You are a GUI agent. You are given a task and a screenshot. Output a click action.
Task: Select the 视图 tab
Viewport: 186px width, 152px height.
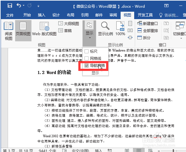coord(127,15)
